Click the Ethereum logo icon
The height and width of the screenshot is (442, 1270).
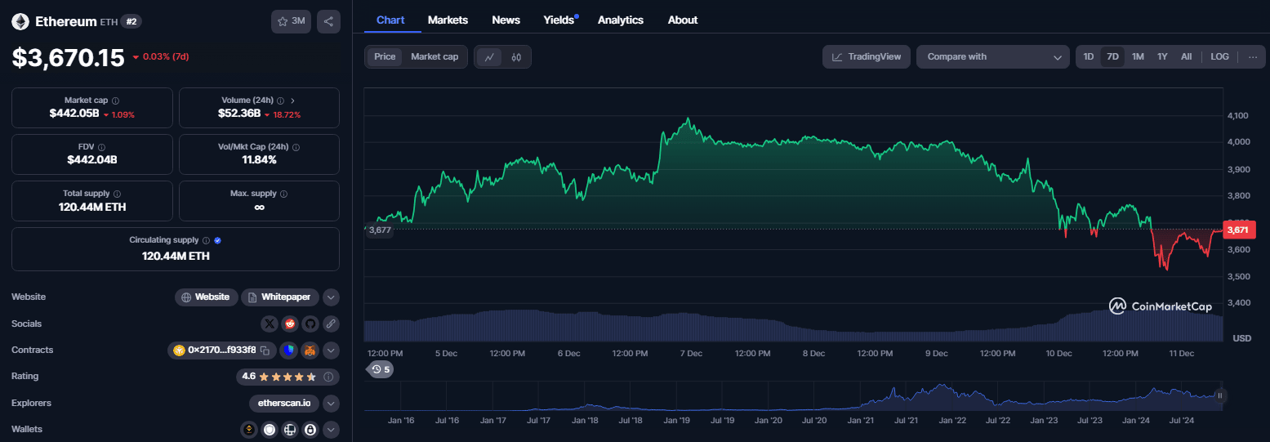click(x=20, y=22)
